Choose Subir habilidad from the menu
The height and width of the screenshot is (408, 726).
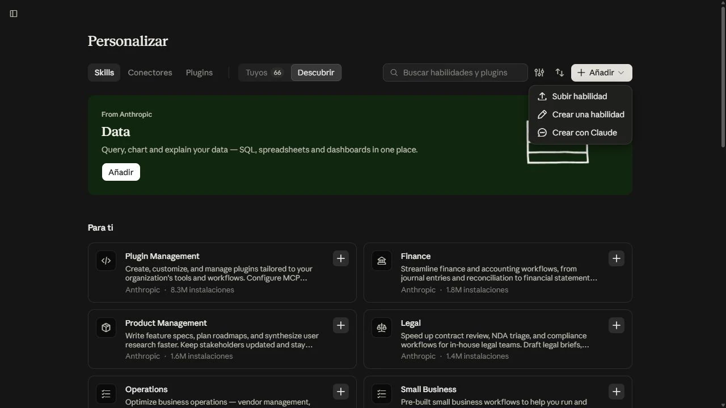pos(580,96)
